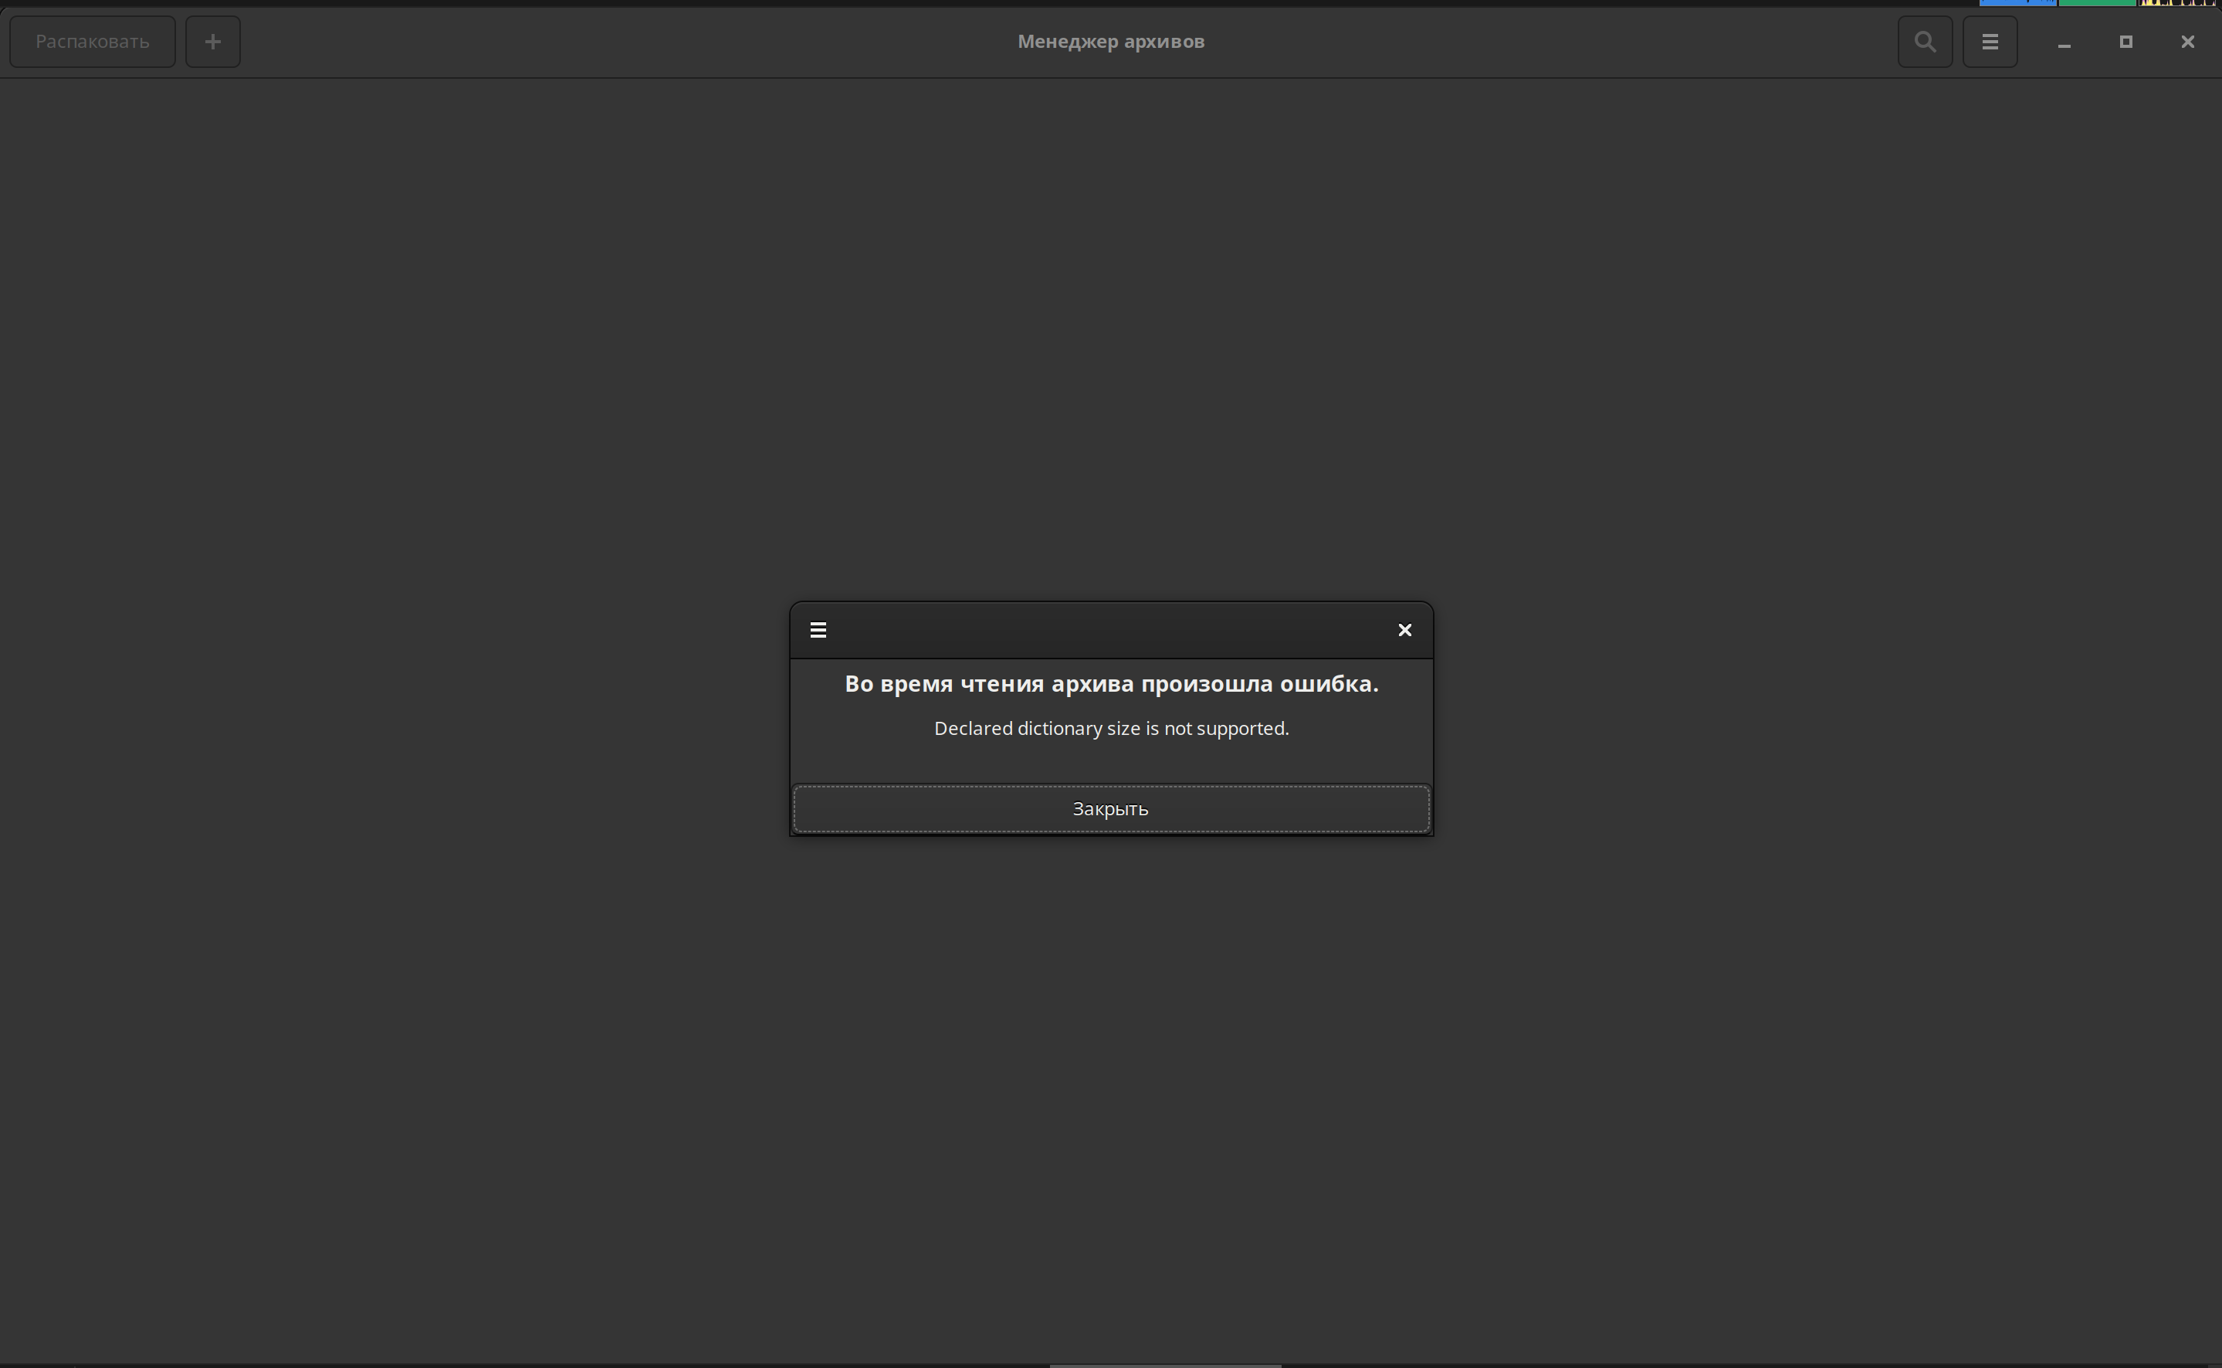This screenshot has width=2222, height=1368.
Task: Open the error dialog's hamburger menu
Action: pyautogui.click(x=818, y=630)
